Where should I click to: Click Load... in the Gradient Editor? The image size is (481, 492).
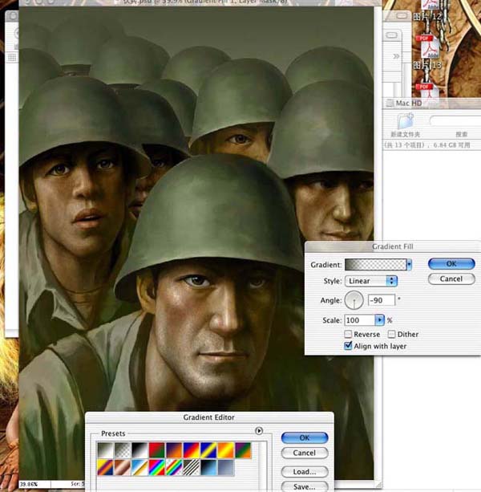coord(305,472)
